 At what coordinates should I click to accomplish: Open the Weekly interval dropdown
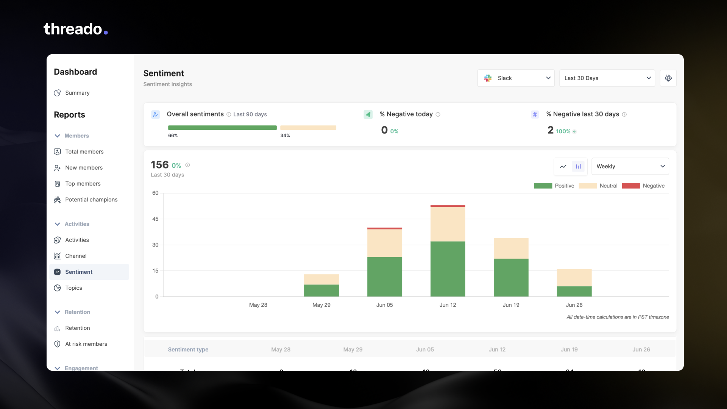click(x=630, y=166)
